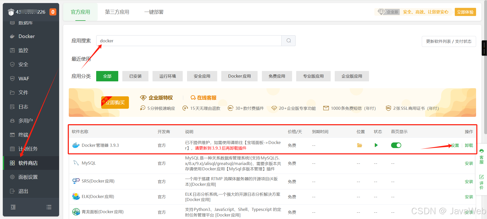Screen dimensions: 487x219
Task: Open the WAF shield icon in sidebar
Action: coord(12,79)
